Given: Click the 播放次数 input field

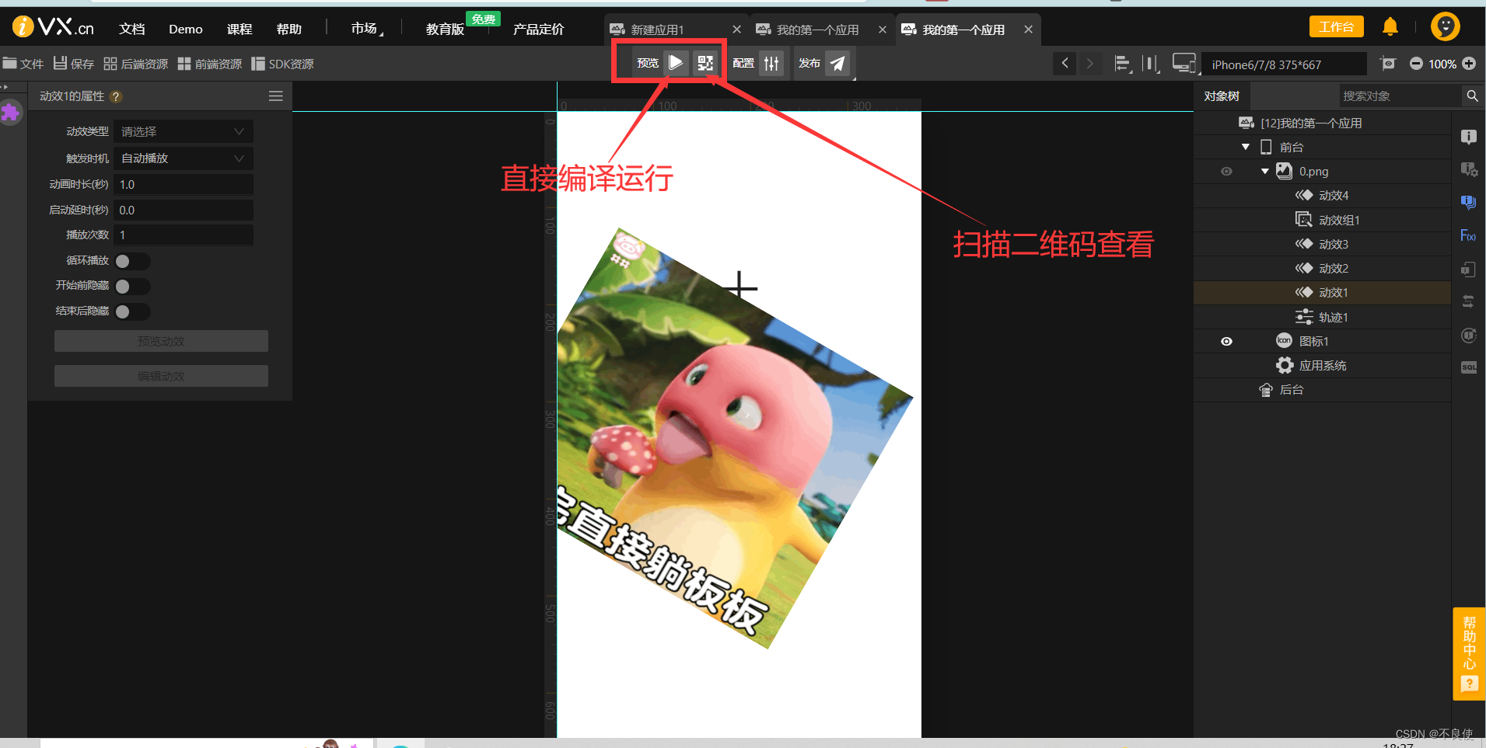Looking at the screenshot, I should point(184,235).
